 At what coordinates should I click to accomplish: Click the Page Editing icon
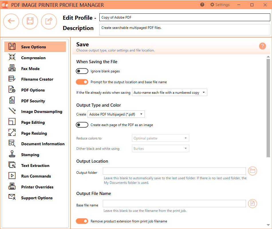point(12,122)
